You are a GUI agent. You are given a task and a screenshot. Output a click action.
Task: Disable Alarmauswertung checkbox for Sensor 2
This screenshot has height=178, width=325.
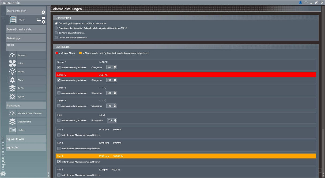pos(59,80)
